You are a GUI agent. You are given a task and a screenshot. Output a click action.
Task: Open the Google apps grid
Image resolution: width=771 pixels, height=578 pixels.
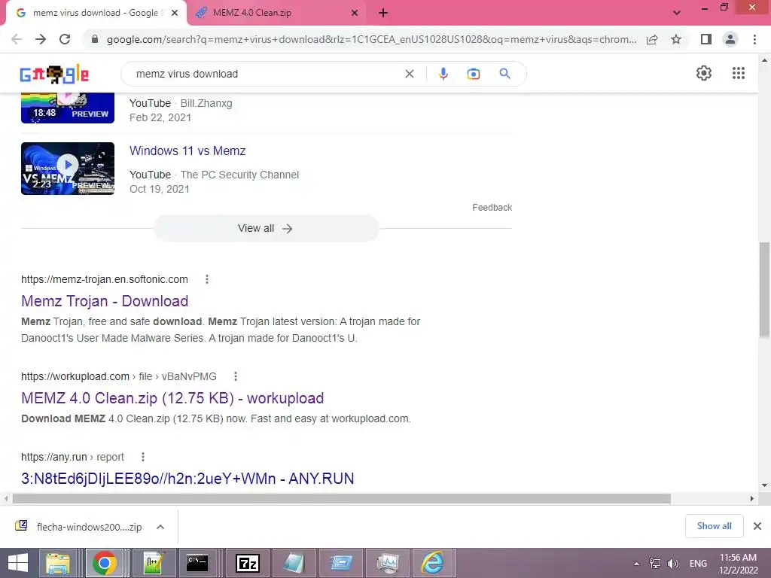pos(739,73)
